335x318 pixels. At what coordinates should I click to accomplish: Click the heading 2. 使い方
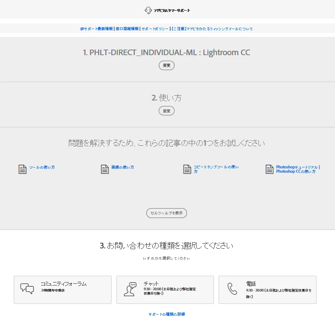pos(166,98)
